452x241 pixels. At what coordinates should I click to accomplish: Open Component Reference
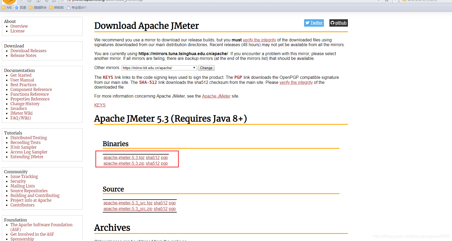click(31, 90)
